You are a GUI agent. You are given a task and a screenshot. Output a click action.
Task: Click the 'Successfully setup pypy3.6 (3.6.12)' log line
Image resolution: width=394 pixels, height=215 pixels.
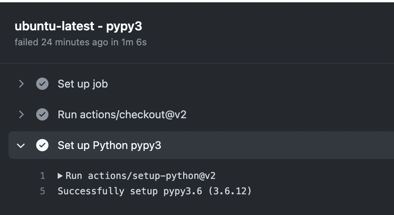pyautogui.click(x=155, y=191)
